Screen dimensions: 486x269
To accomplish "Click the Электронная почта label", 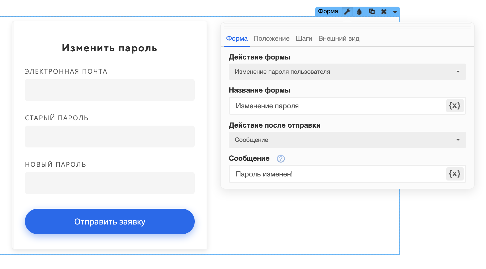I will (66, 71).
